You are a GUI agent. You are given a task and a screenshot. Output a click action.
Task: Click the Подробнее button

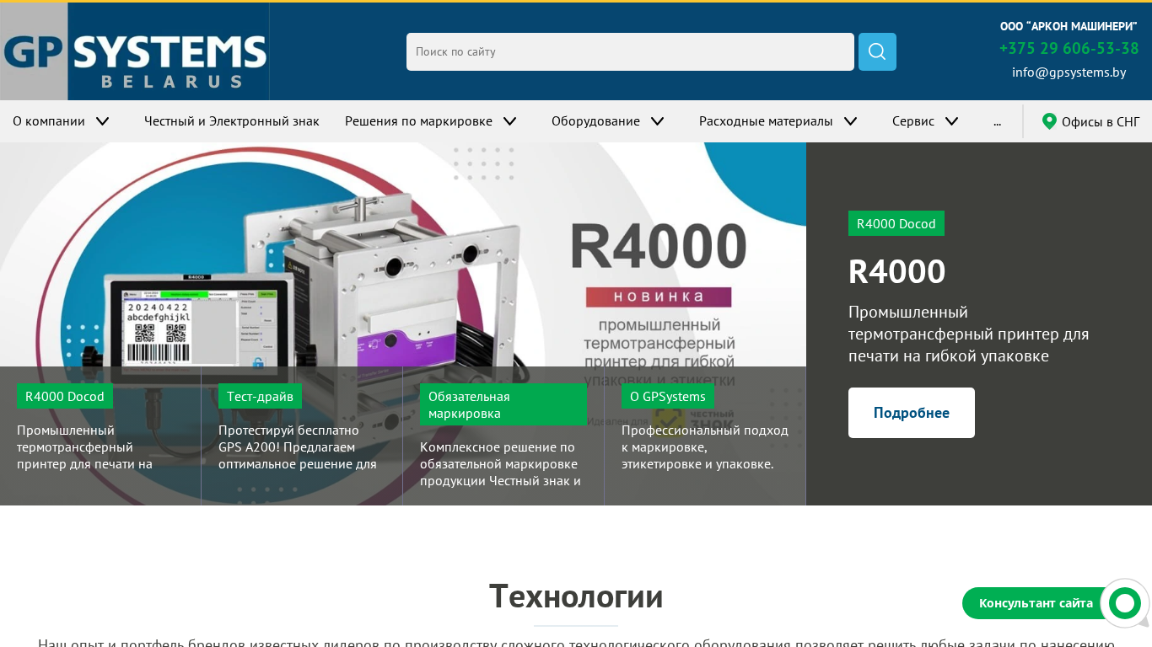912,413
